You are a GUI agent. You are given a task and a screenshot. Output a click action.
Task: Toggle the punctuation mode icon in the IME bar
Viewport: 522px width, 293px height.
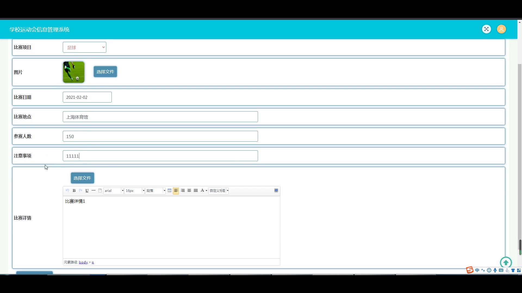point(483,270)
